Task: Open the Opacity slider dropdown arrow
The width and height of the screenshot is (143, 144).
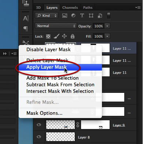Action: [107, 26]
